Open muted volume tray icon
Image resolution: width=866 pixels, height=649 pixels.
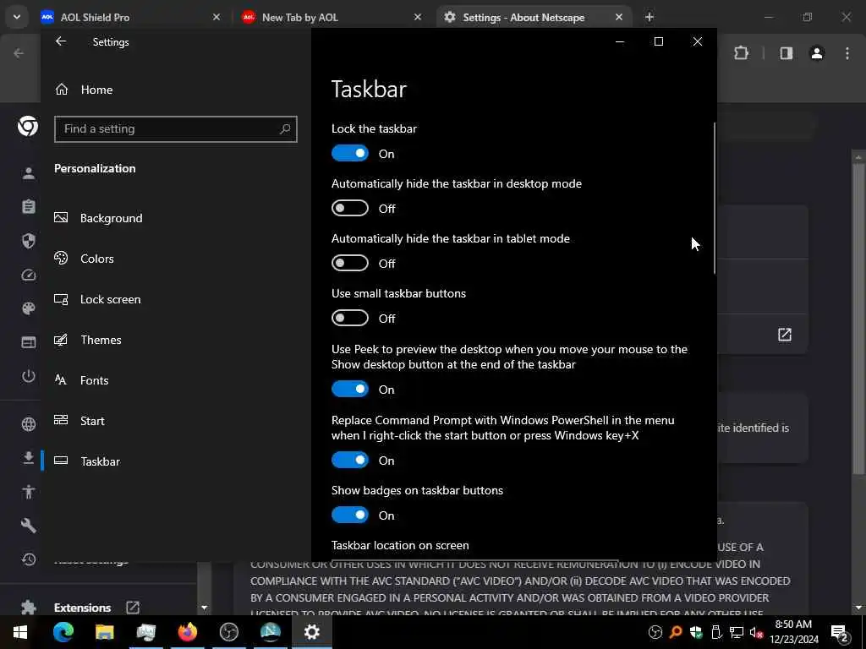tap(757, 632)
